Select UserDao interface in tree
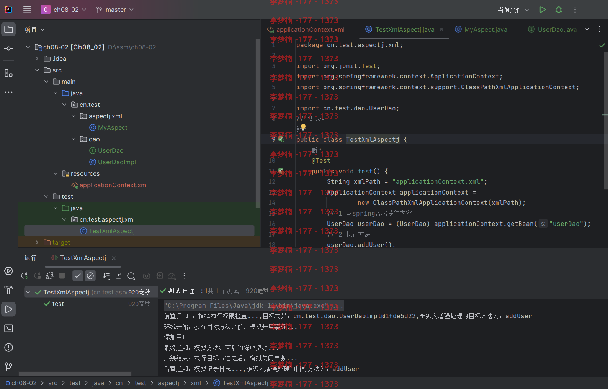608x389 pixels. click(x=106, y=150)
